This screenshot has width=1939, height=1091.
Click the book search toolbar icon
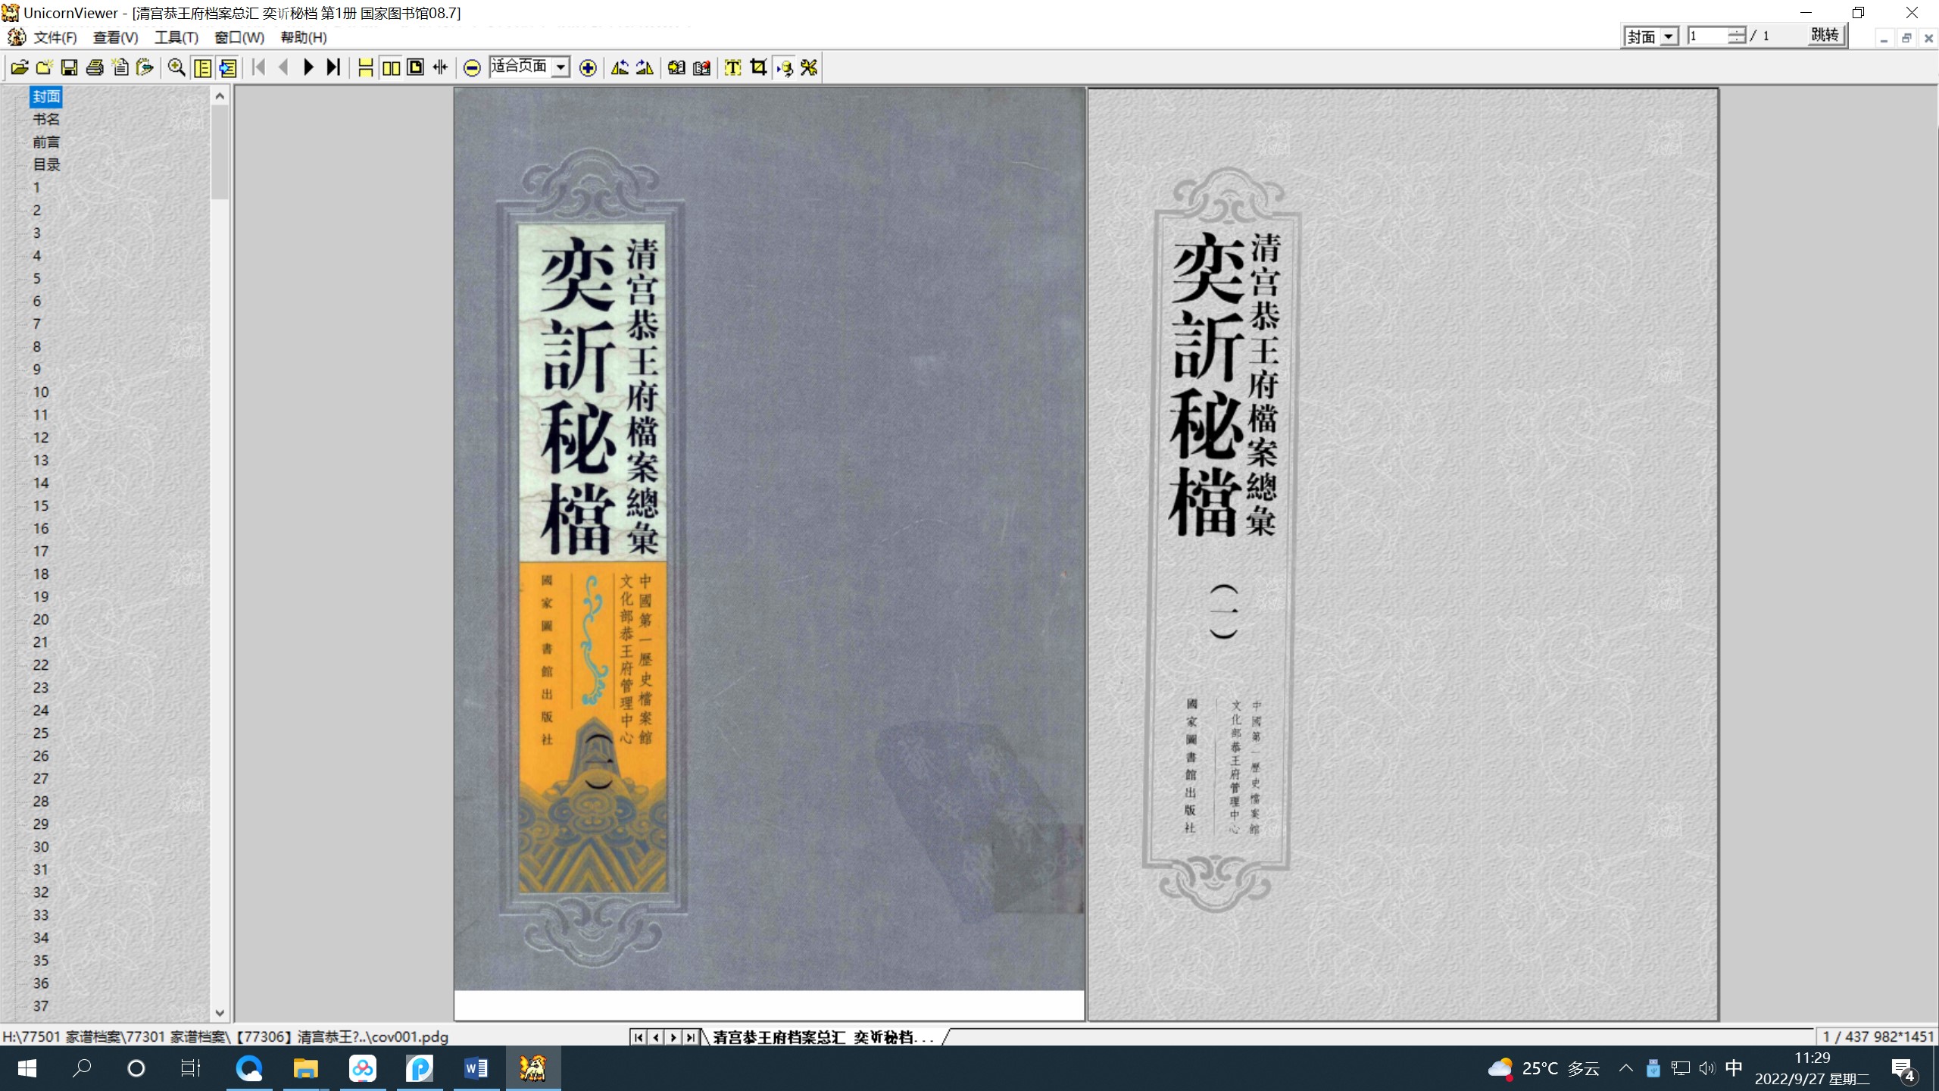676,67
